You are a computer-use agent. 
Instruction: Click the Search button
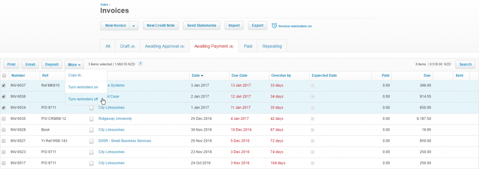[x=465, y=65]
